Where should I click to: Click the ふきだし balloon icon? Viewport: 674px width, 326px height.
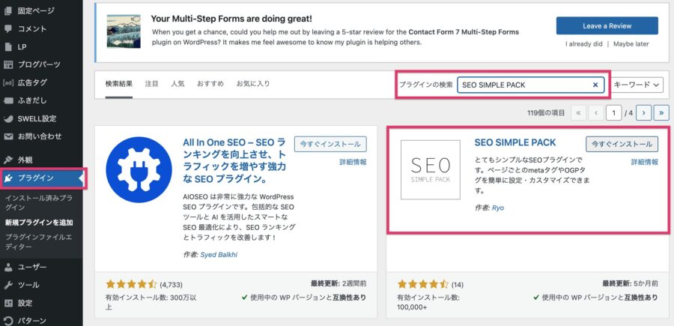pyautogui.click(x=7, y=100)
